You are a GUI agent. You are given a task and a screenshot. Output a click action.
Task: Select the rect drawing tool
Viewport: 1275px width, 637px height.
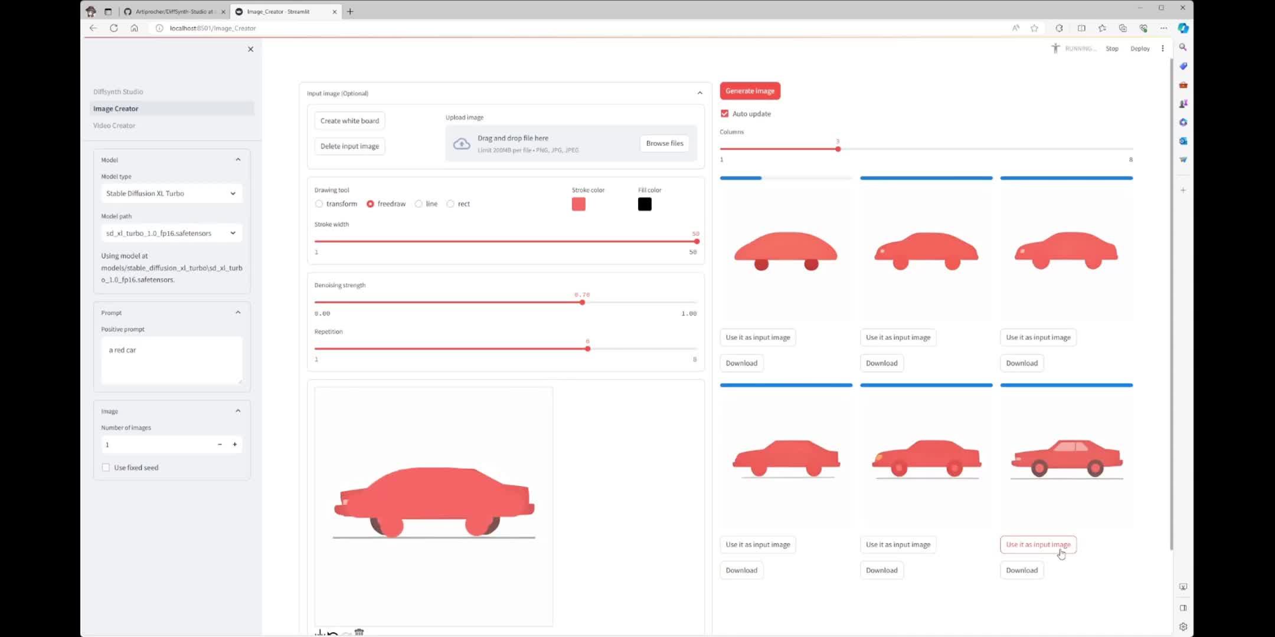pos(450,203)
